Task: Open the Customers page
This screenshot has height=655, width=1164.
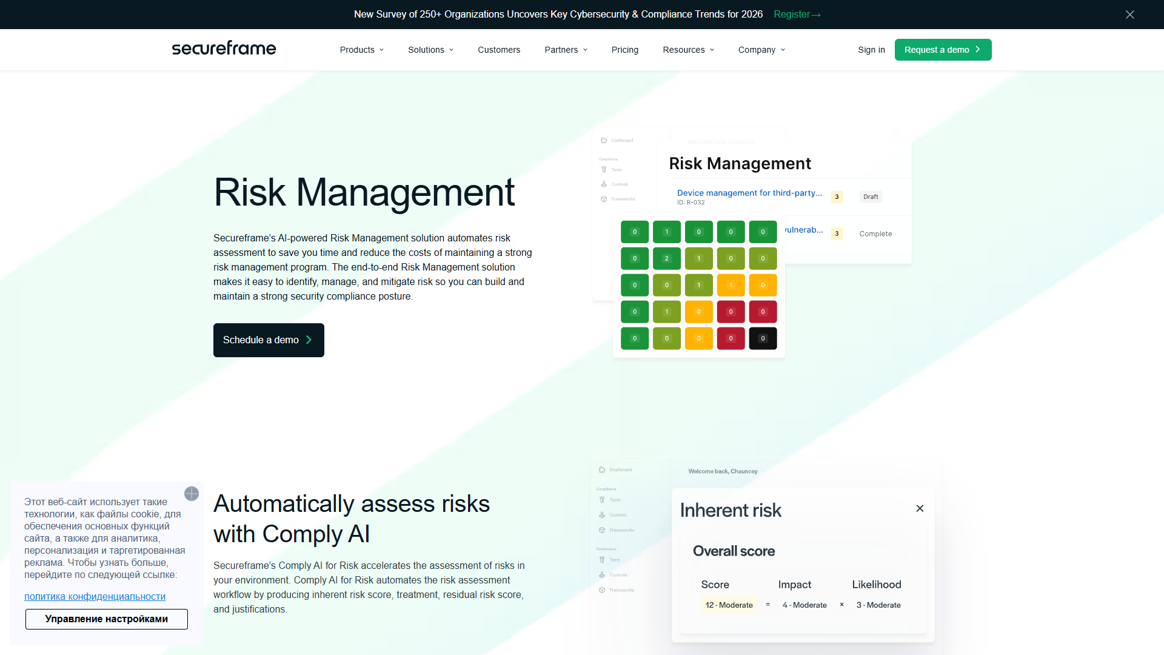Action: coord(499,50)
